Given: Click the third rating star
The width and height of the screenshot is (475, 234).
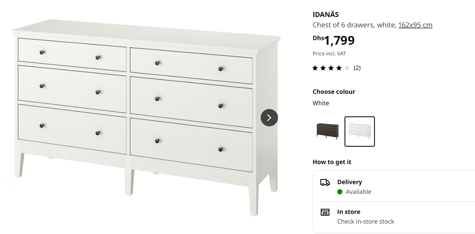Looking at the screenshot, I should click(x=331, y=68).
